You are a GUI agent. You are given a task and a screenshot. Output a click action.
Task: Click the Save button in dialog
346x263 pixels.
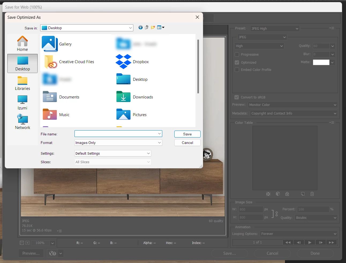[x=187, y=134]
